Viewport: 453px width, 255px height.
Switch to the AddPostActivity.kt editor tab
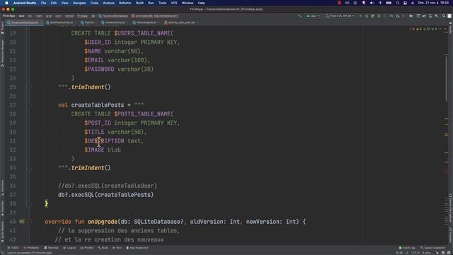pyautogui.click(x=62, y=22)
